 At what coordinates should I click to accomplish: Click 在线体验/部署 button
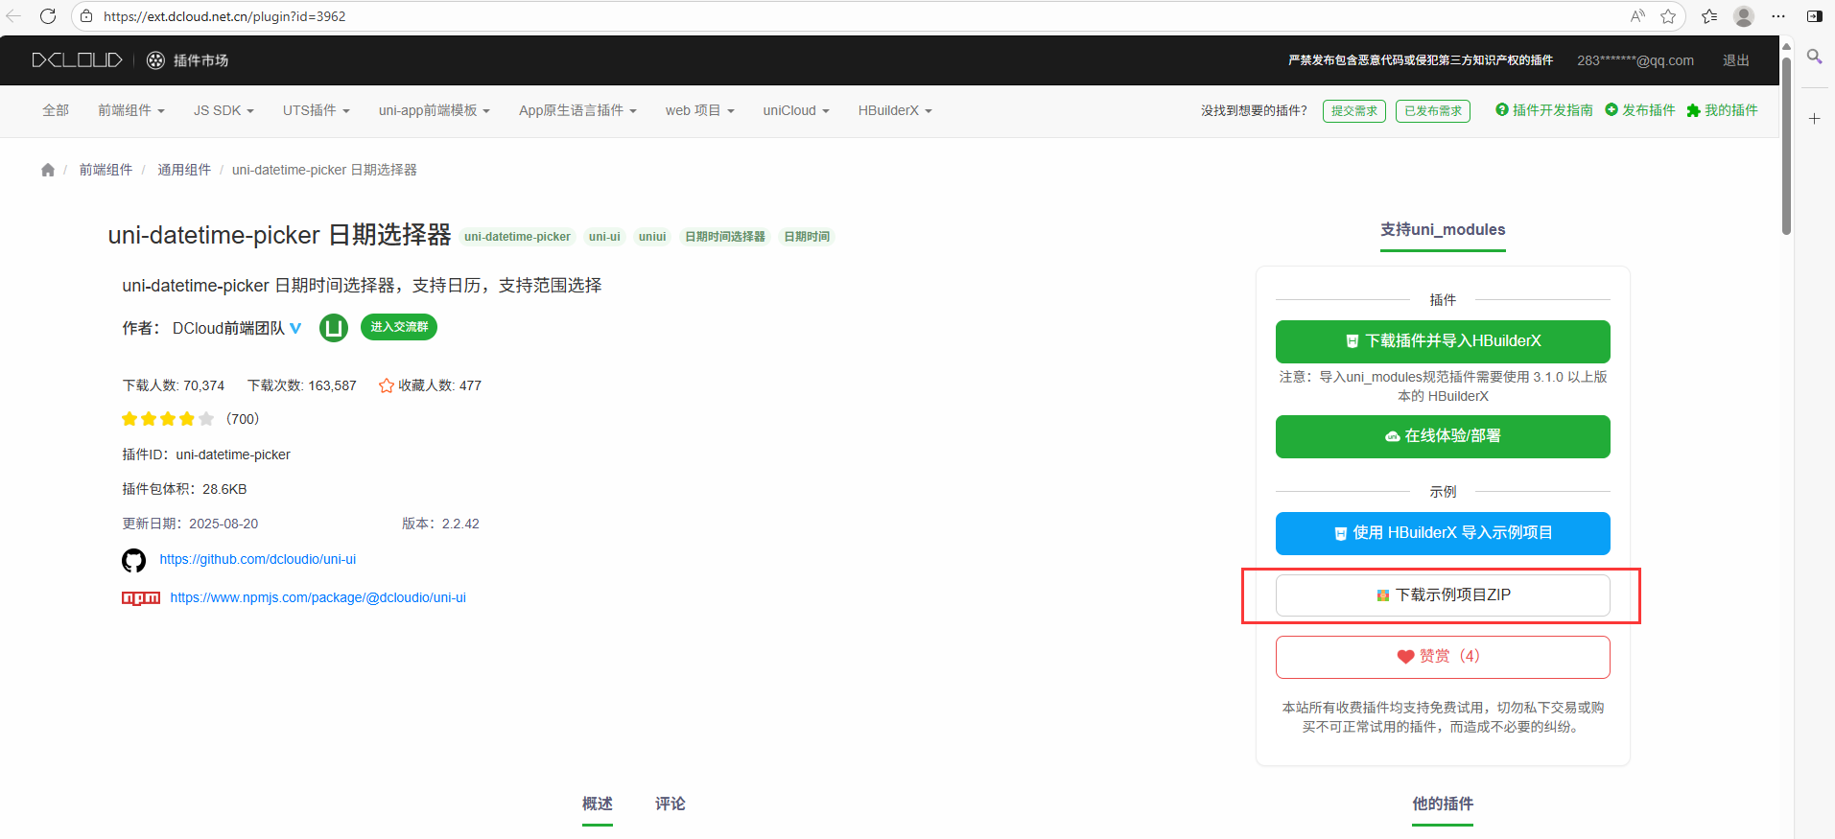point(1443,436)
